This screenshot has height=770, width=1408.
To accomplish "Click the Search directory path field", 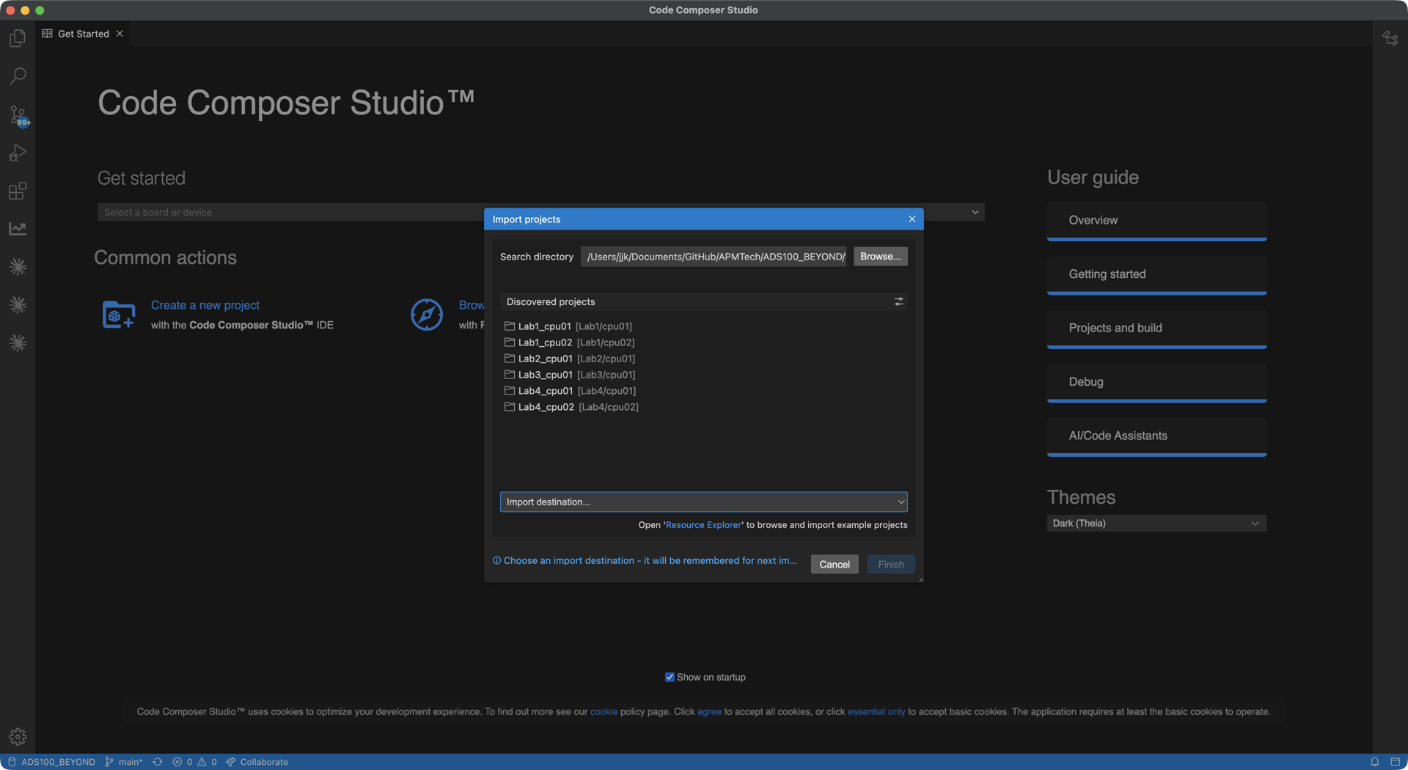I will (x=714, y=256).
